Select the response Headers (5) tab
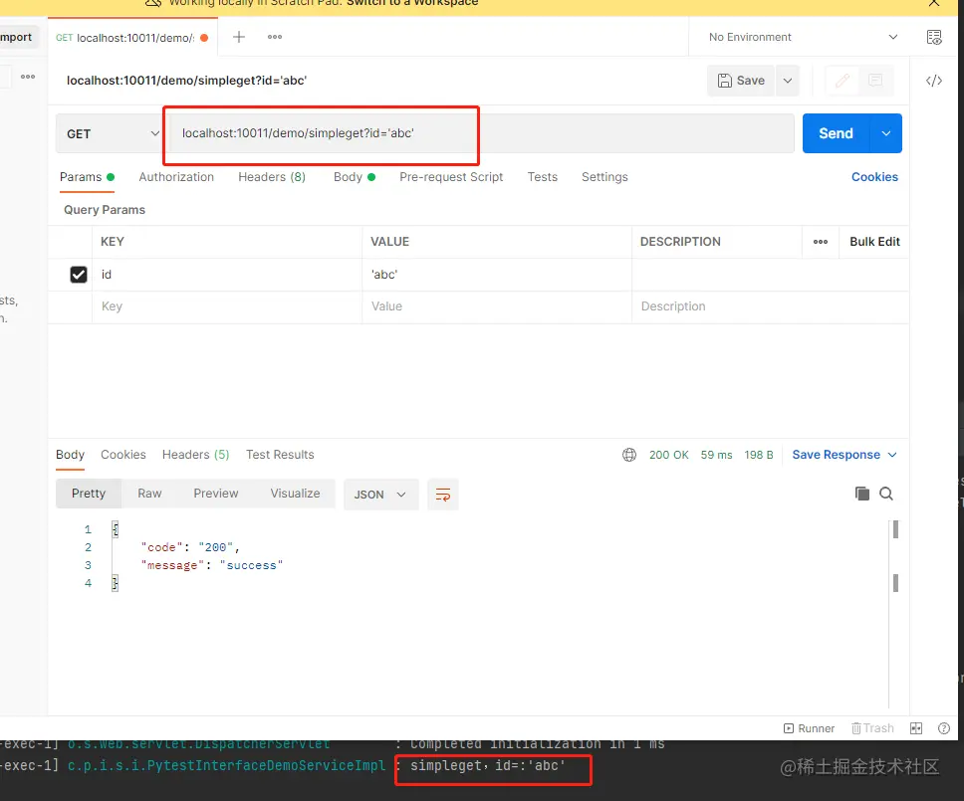 coord(195,455)
